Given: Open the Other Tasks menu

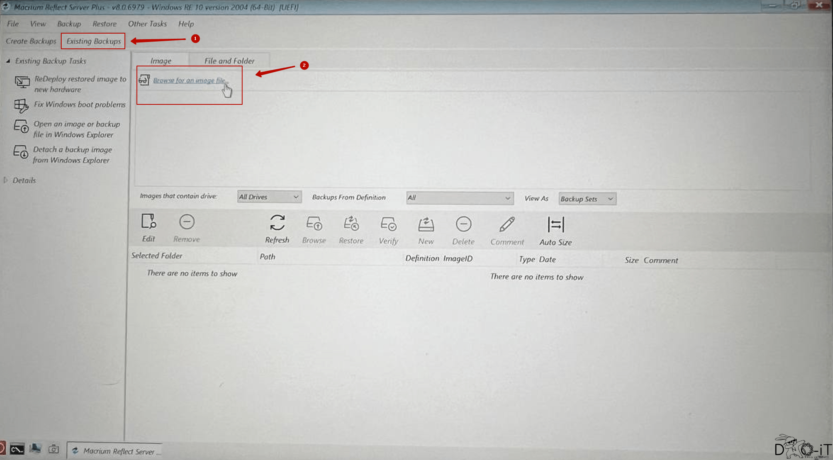Looking at the screenshot, I should (147, 24).
